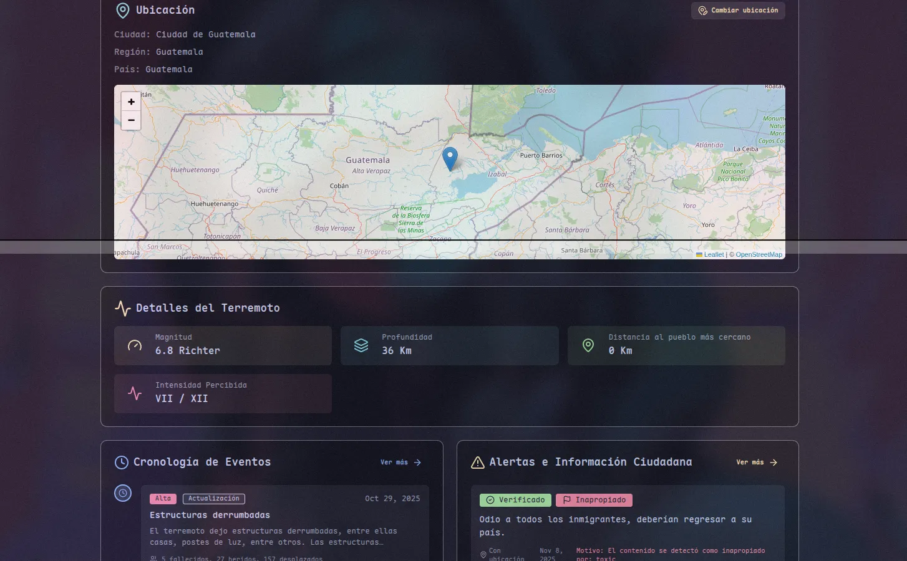Click the gauge icon in Magnitud card

(135, 345)
